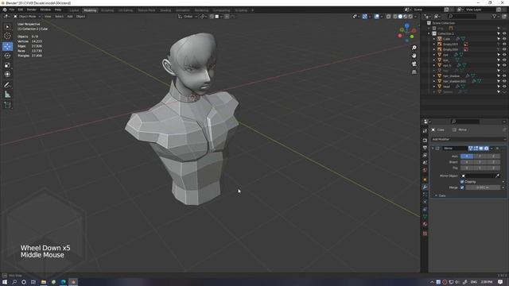The height and width of the screenshot is (286, 509).
Task: Toggle Mirror modifier render display
Action: [x=486, y=149]
